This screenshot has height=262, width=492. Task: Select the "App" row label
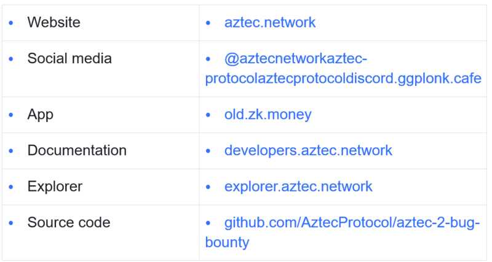click(x=41, y=114)
